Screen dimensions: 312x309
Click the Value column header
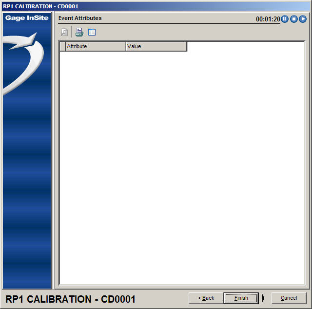point(156,46)
